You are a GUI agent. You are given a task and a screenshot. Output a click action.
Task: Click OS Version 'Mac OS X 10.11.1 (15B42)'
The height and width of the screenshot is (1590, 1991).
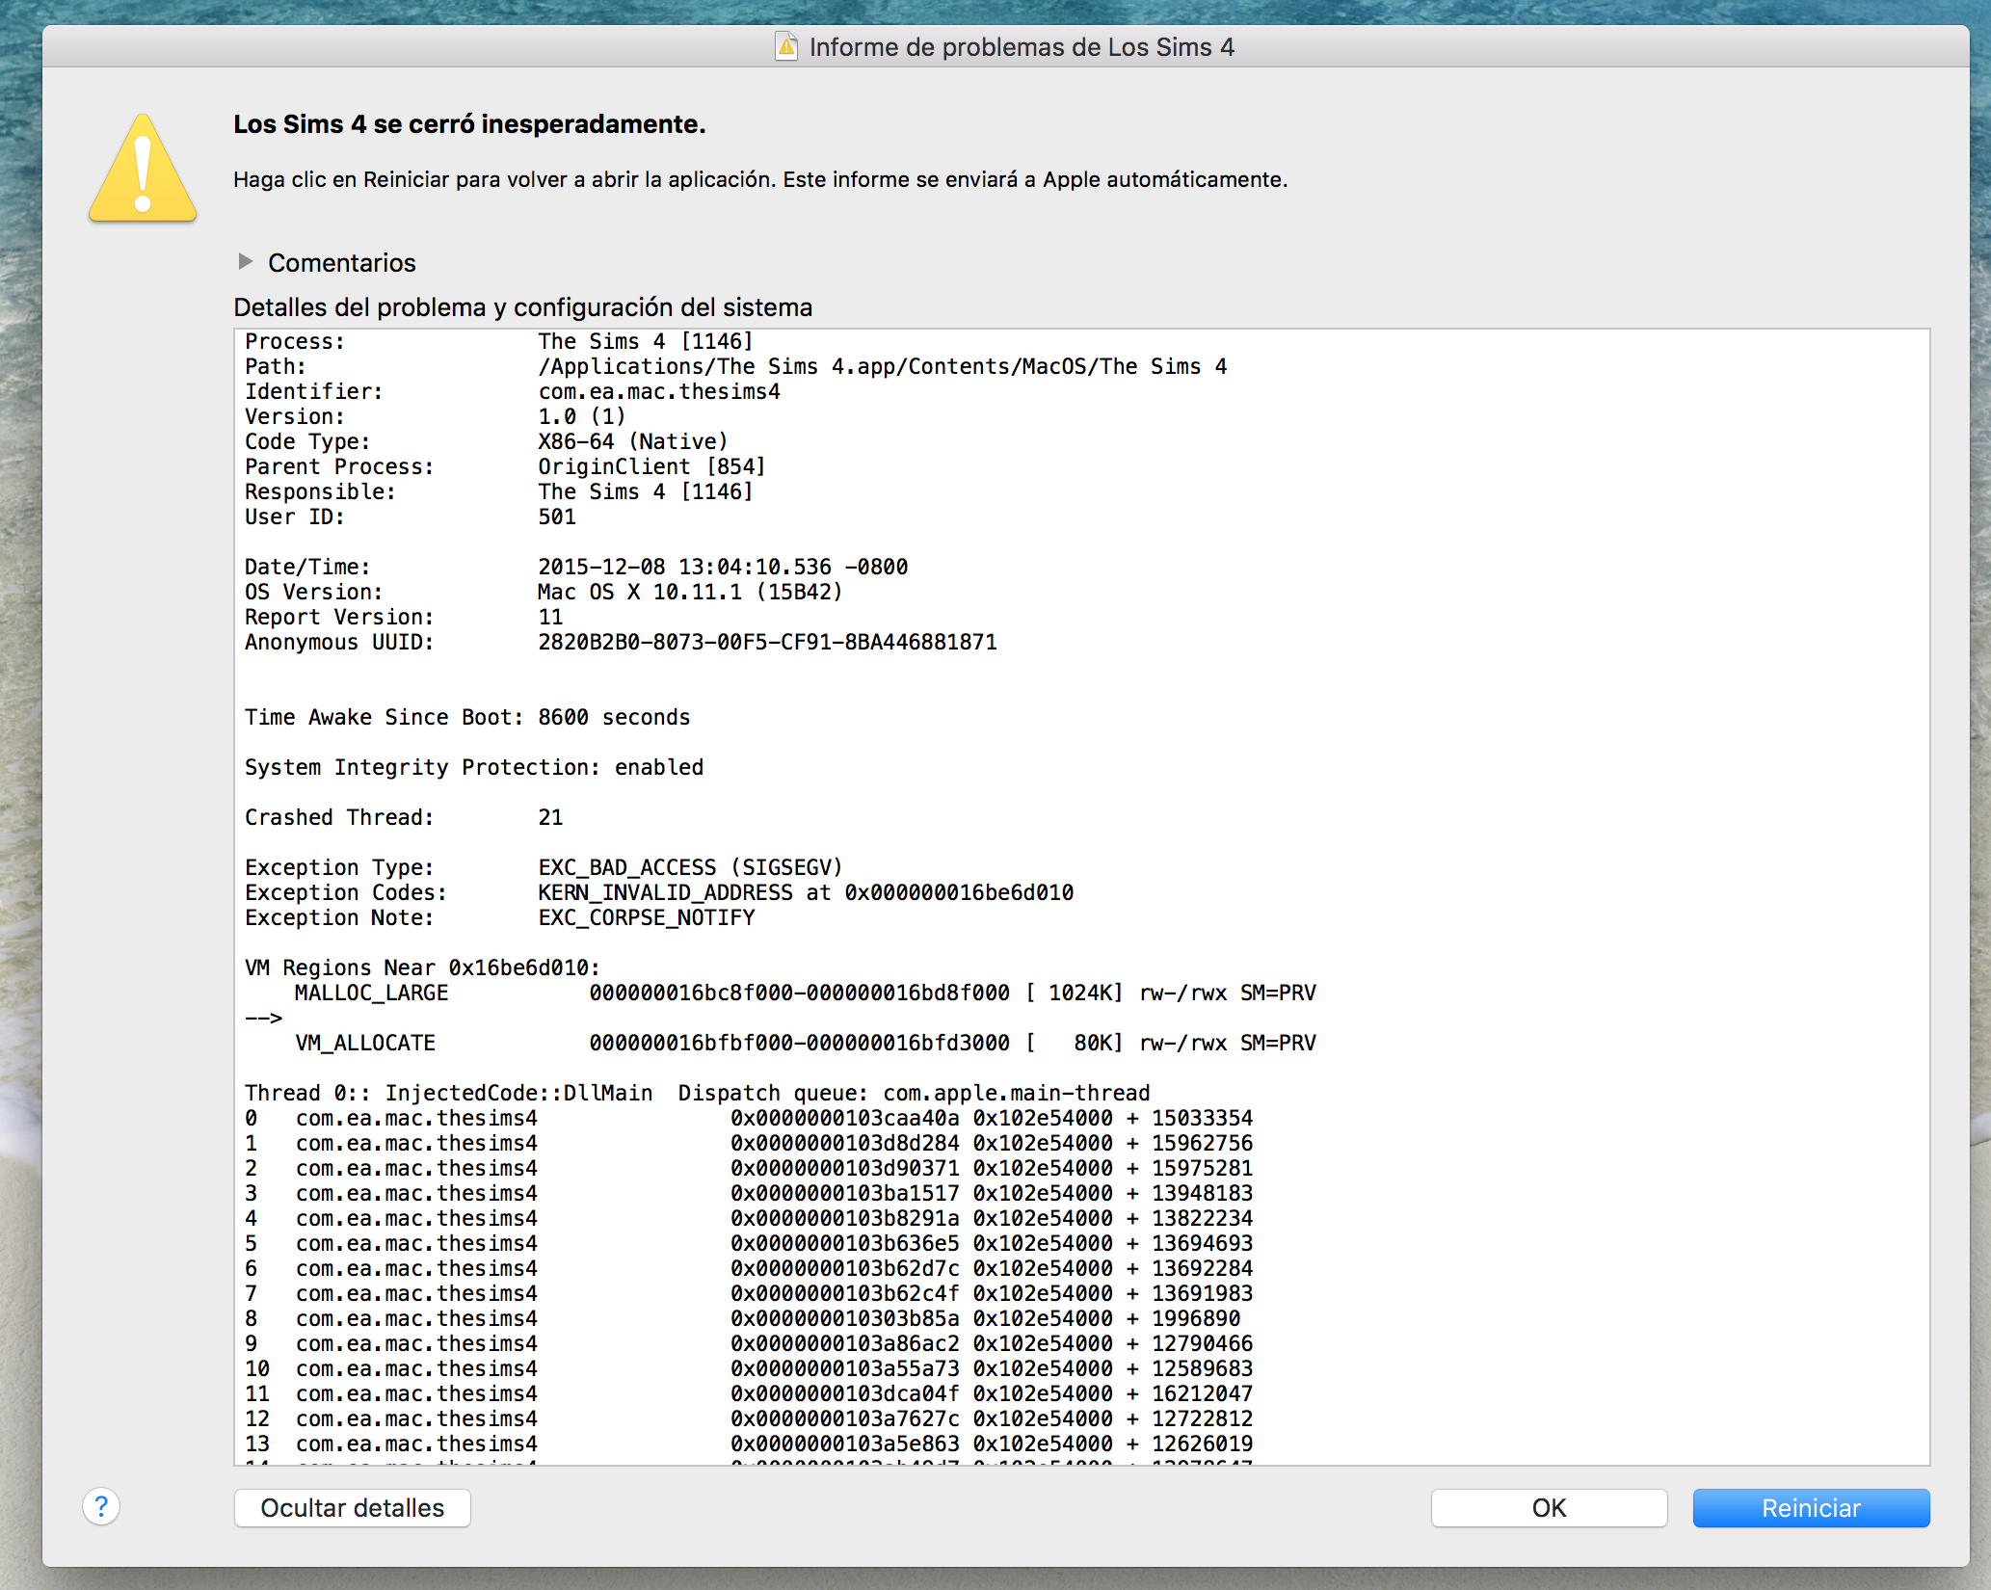690,592
